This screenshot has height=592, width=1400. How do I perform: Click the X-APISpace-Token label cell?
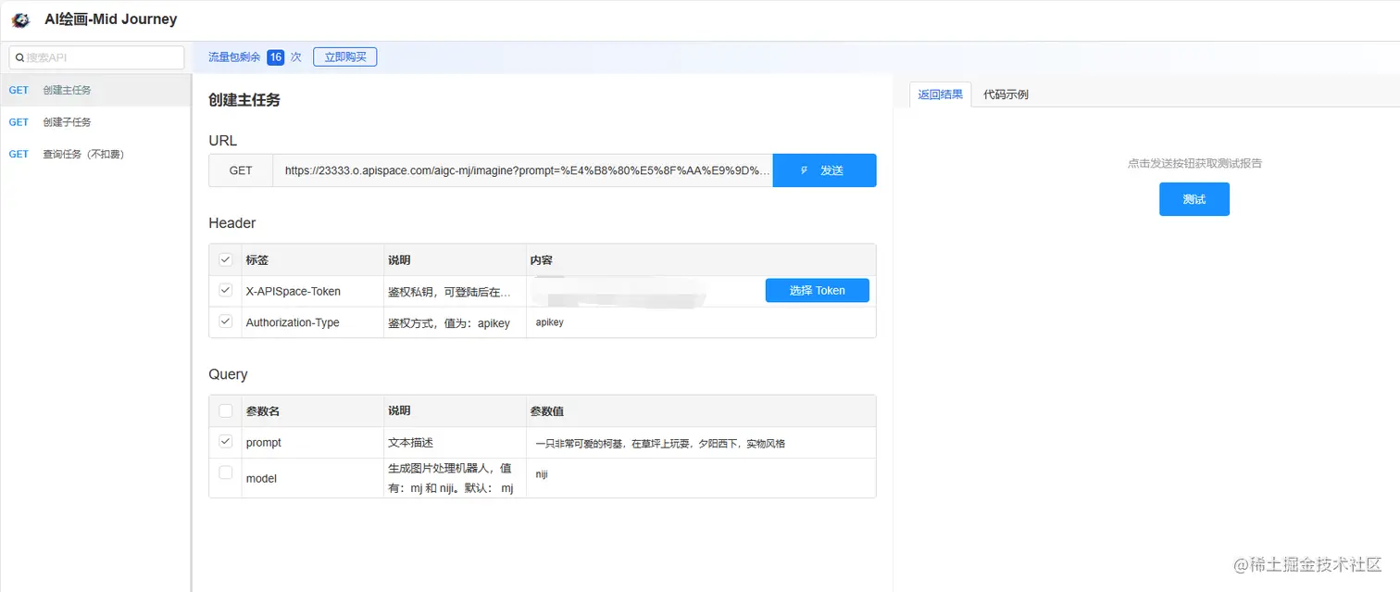pos(313,291)
